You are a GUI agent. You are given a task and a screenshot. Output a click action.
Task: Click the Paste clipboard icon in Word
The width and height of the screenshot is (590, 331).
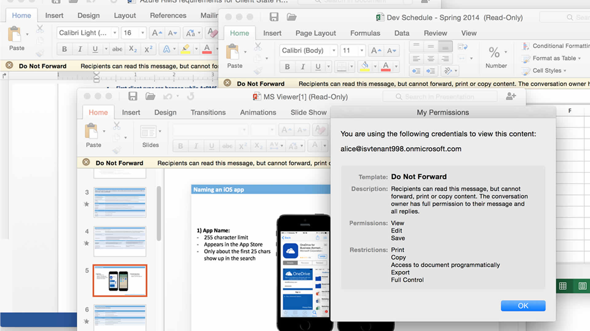click(x=15, y=34)
